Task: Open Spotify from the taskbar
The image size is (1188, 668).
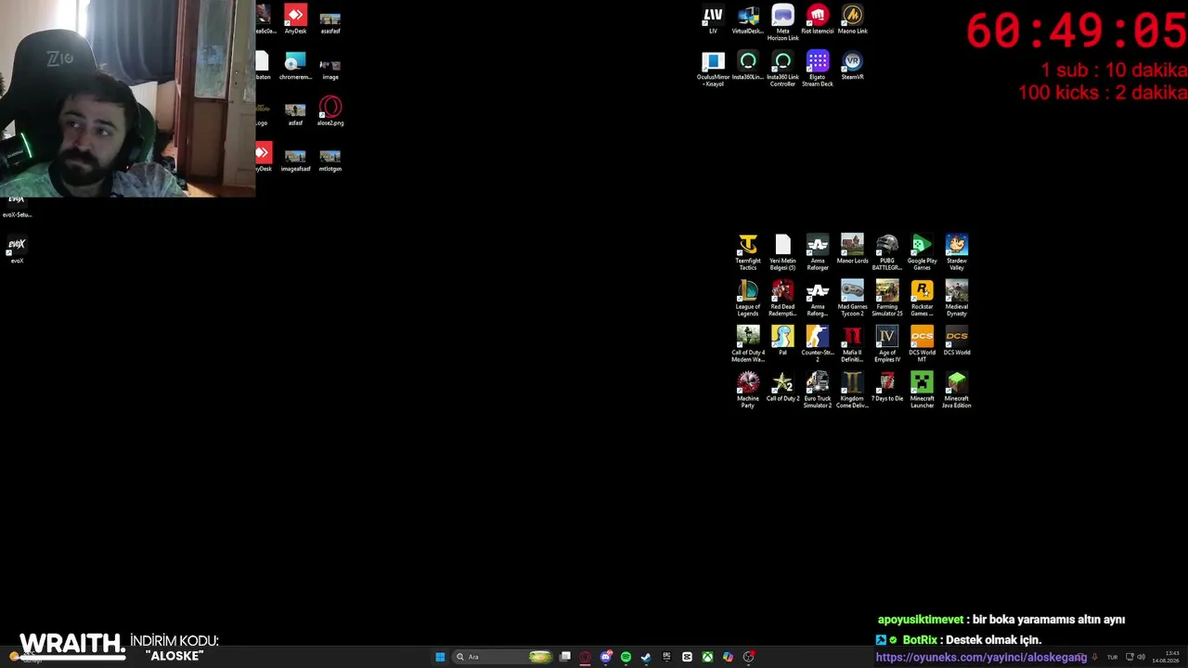Action: click(626, 657)
